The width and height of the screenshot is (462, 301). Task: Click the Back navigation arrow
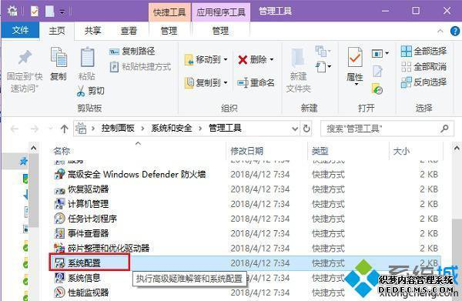(15, 129)
